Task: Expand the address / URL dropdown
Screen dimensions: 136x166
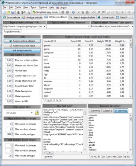Action: click(x=45, y=26)
